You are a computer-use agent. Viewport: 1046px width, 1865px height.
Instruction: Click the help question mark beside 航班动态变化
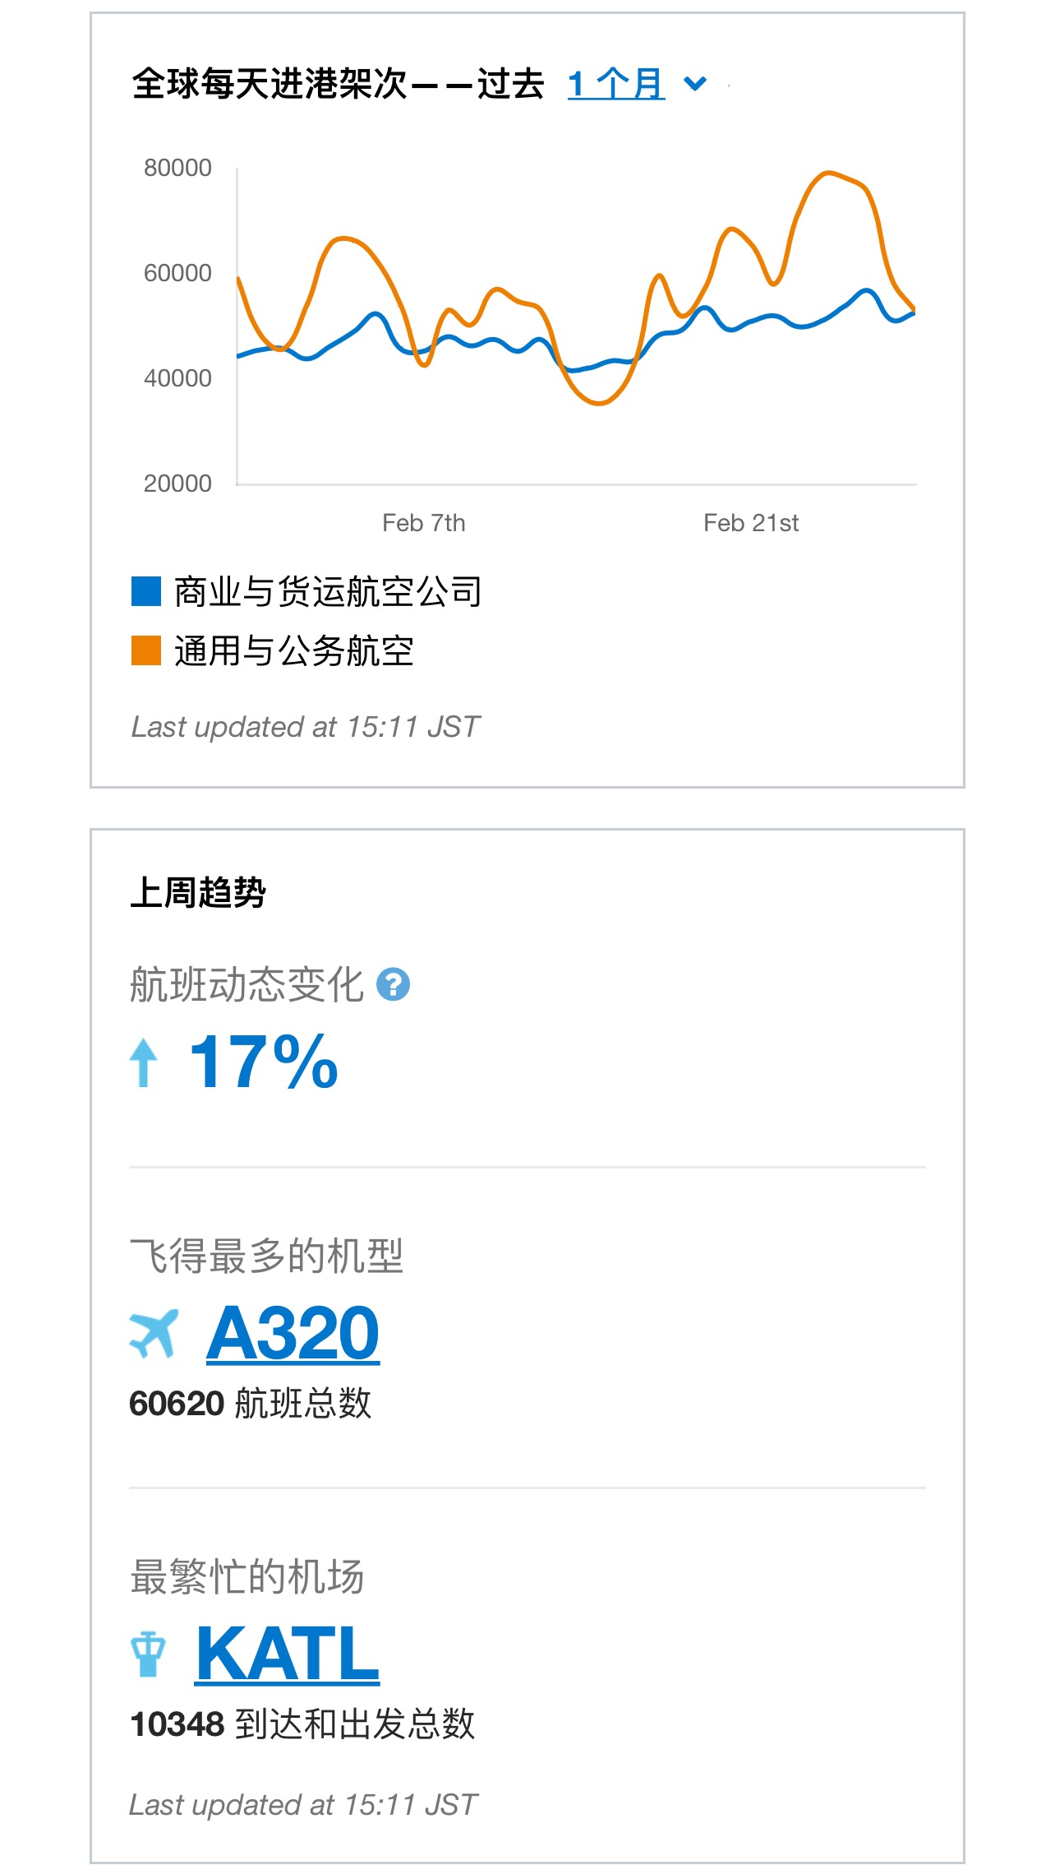click(x=393, y=984)
